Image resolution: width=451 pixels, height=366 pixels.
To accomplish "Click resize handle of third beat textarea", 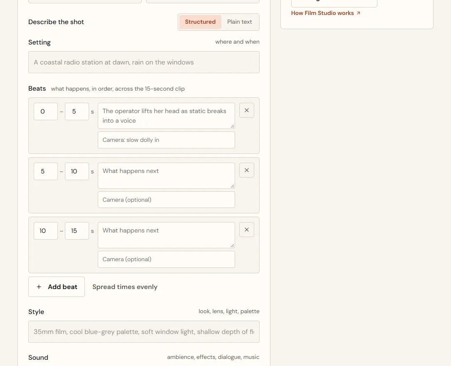I will coord(233,245).
